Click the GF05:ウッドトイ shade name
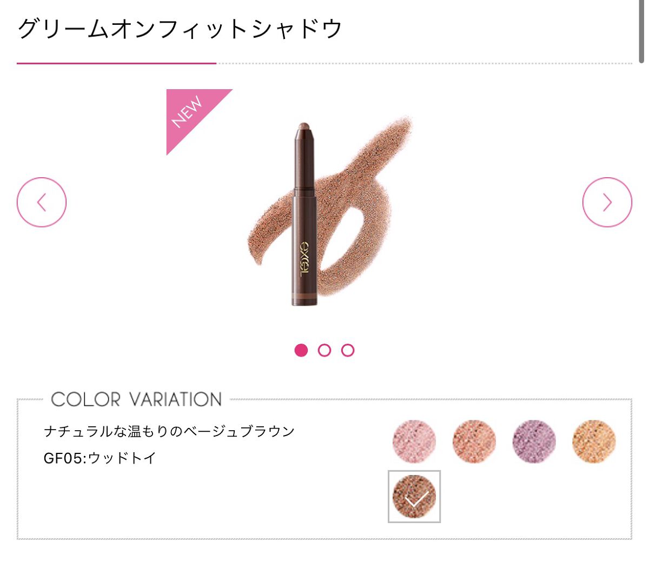Viewport: 649px width, 562px height. click(x=100, y=458)
